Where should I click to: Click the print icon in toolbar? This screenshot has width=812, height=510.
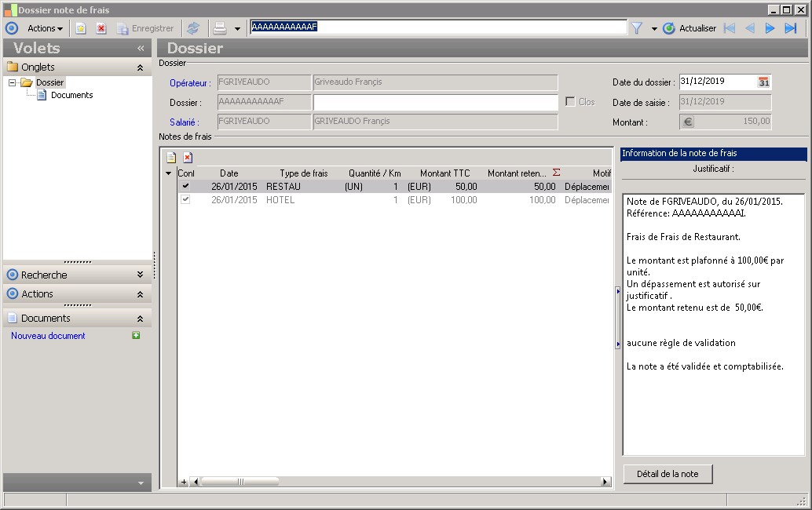[x=220, y=28]
